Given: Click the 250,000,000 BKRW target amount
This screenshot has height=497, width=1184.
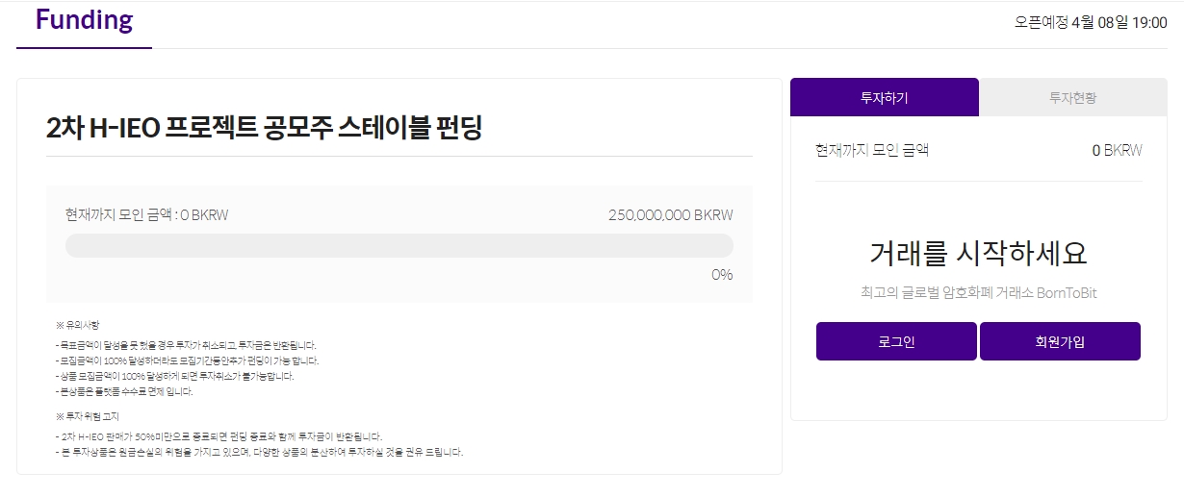Looking at the screenshot, I should point(670,214).
